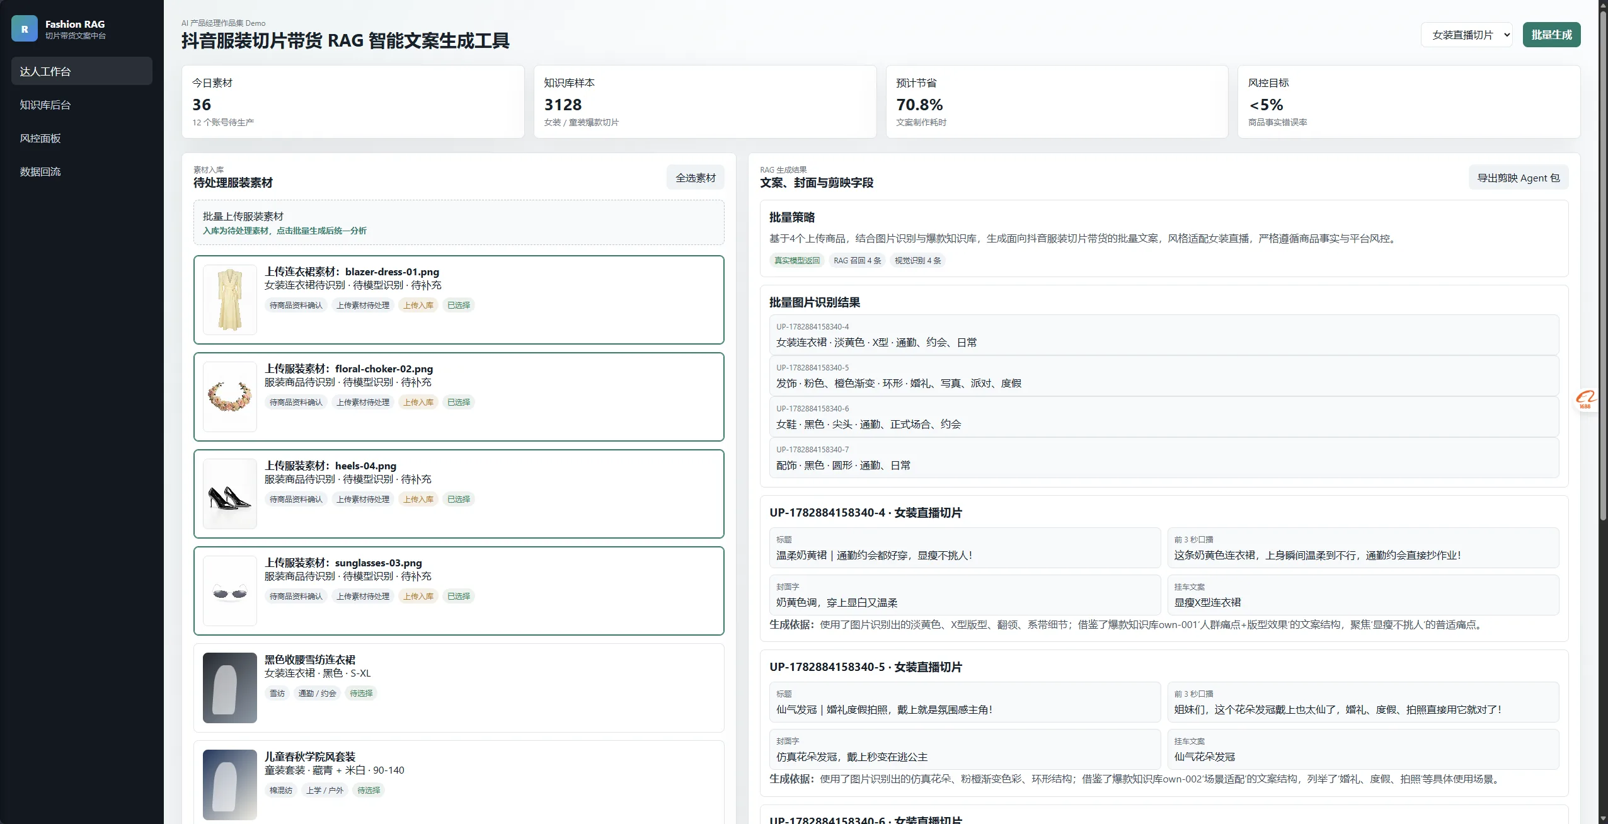The height and width of the screenshot is (824, 1608).
Task: Click the 这条奶黄色连衣裙 opening line field
Action: click(x=1363, y=548)
